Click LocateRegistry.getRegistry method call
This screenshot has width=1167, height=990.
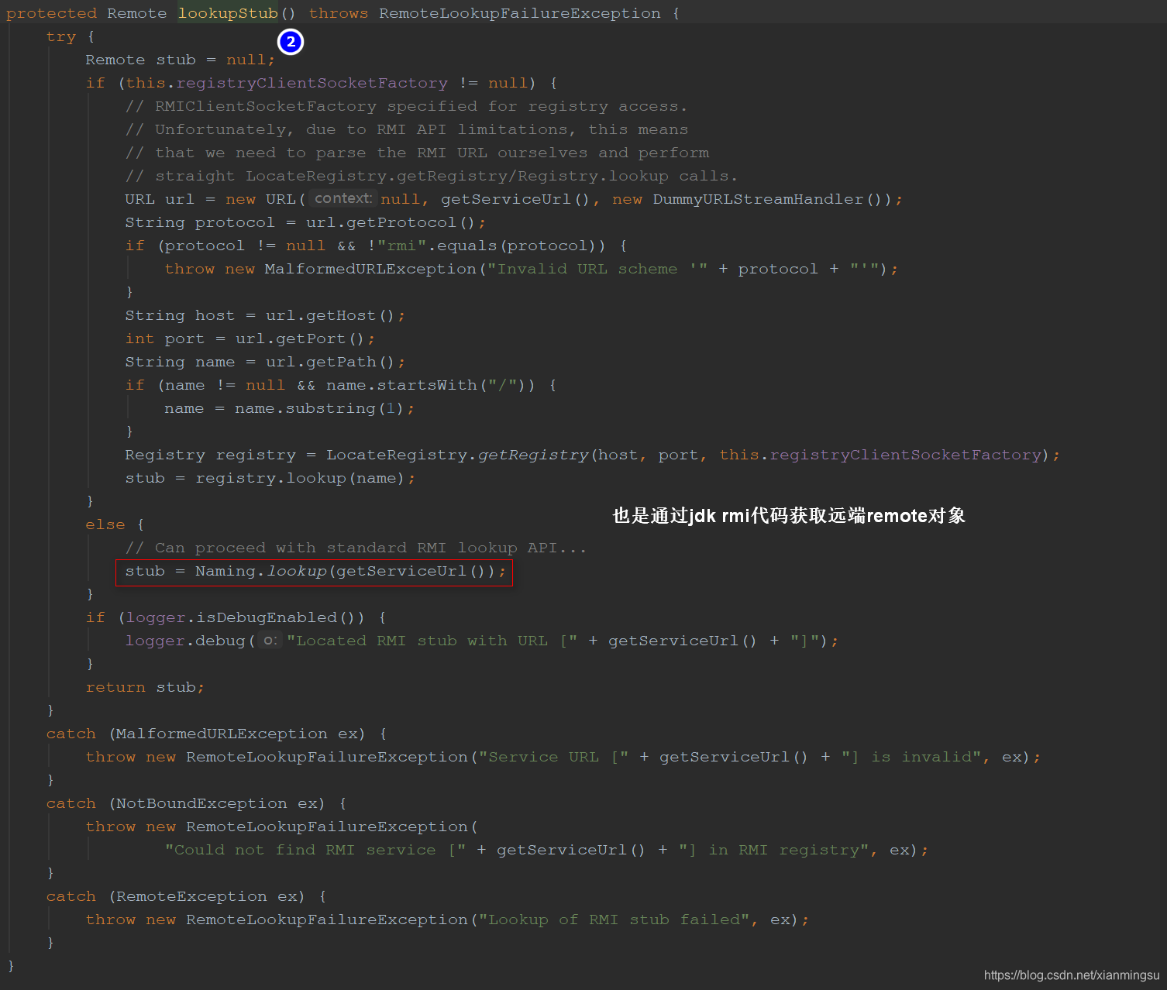pos(457,455)
